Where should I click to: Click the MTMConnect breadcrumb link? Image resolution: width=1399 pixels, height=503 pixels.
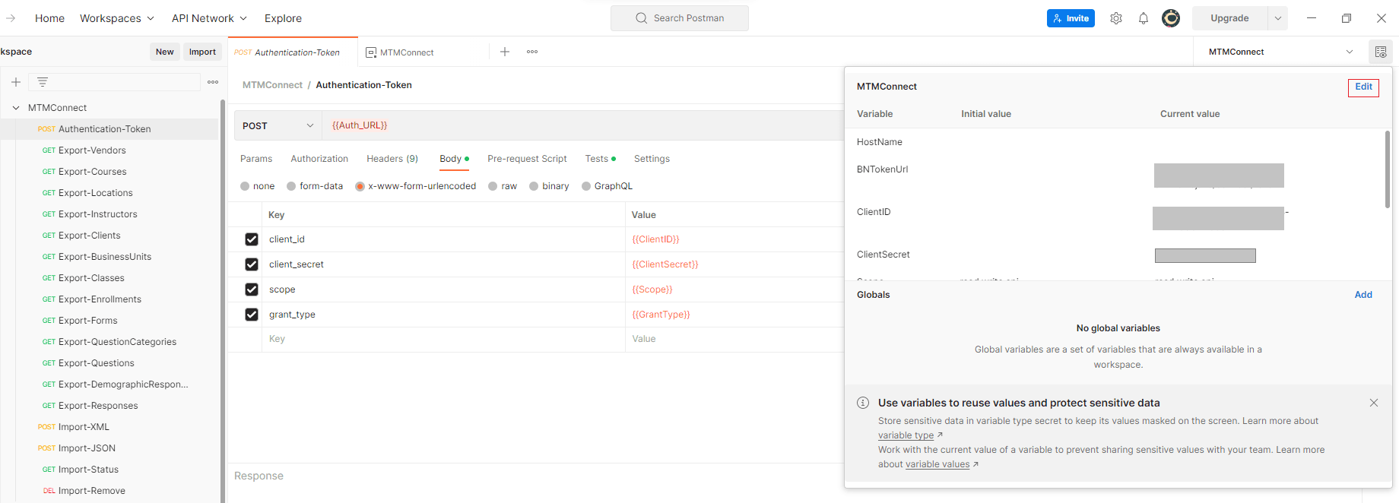click(272, 85)
